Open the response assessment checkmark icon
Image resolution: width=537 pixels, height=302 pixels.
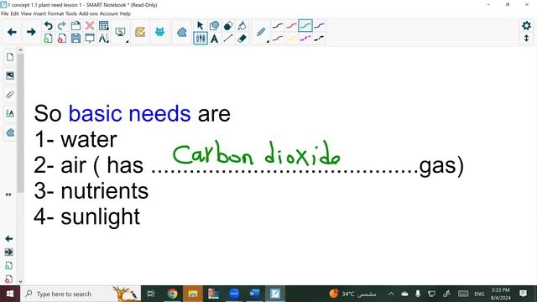point(140,32)
